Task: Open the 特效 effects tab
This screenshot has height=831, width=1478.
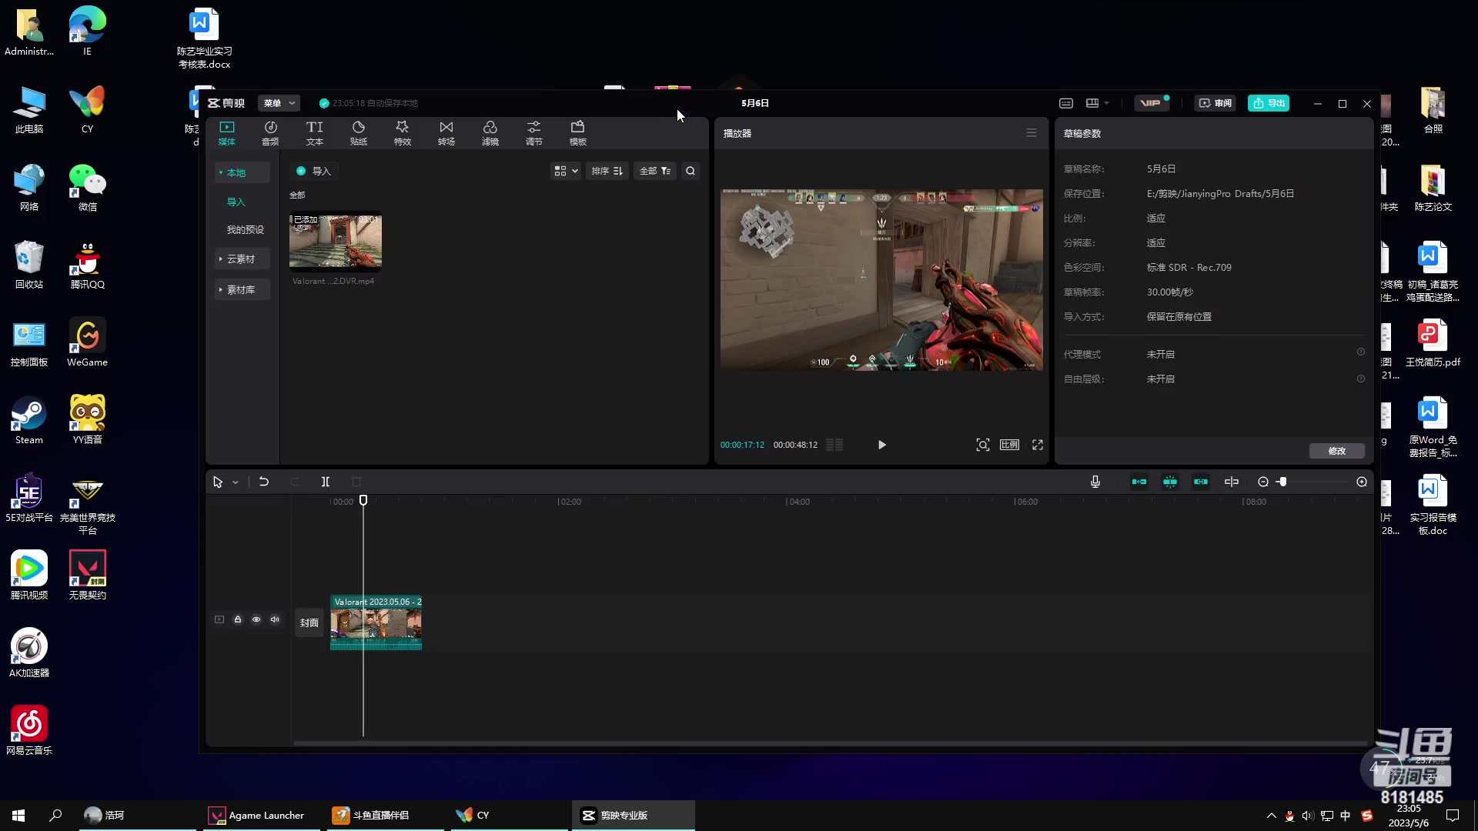Action: pos(403,133)
